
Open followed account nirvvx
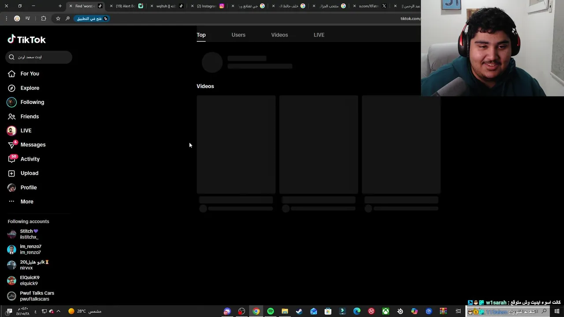[29, 265]
